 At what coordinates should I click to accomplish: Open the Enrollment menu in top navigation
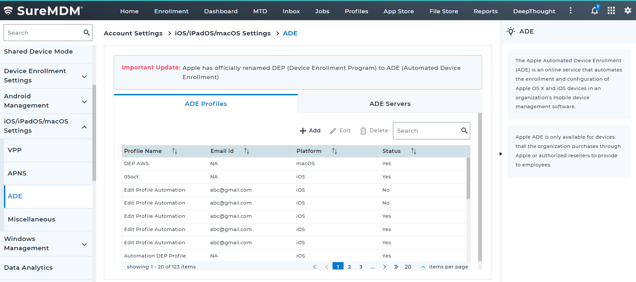click(x=171, y=11)
